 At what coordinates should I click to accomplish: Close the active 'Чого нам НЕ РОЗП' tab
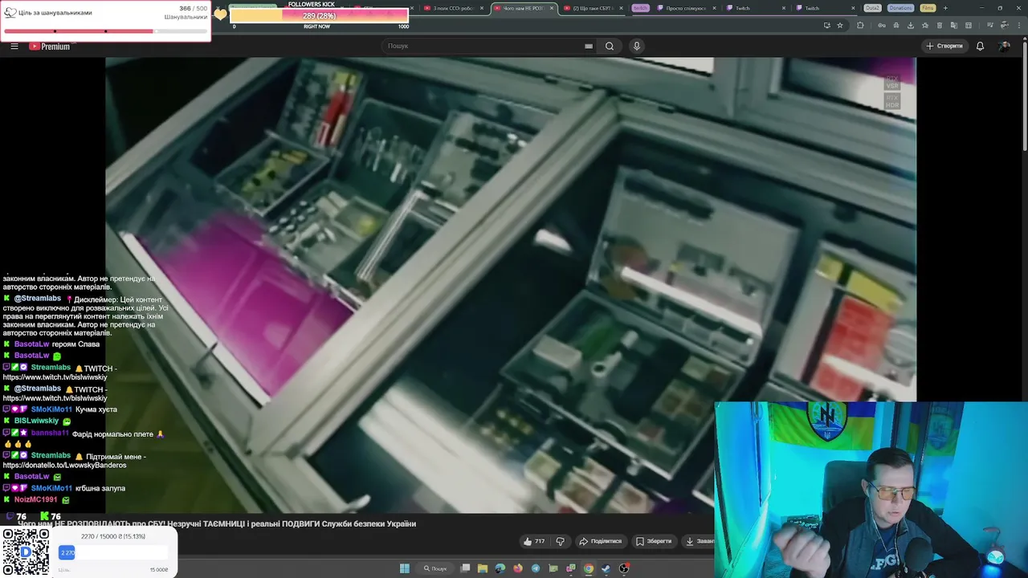pos(551,8)
